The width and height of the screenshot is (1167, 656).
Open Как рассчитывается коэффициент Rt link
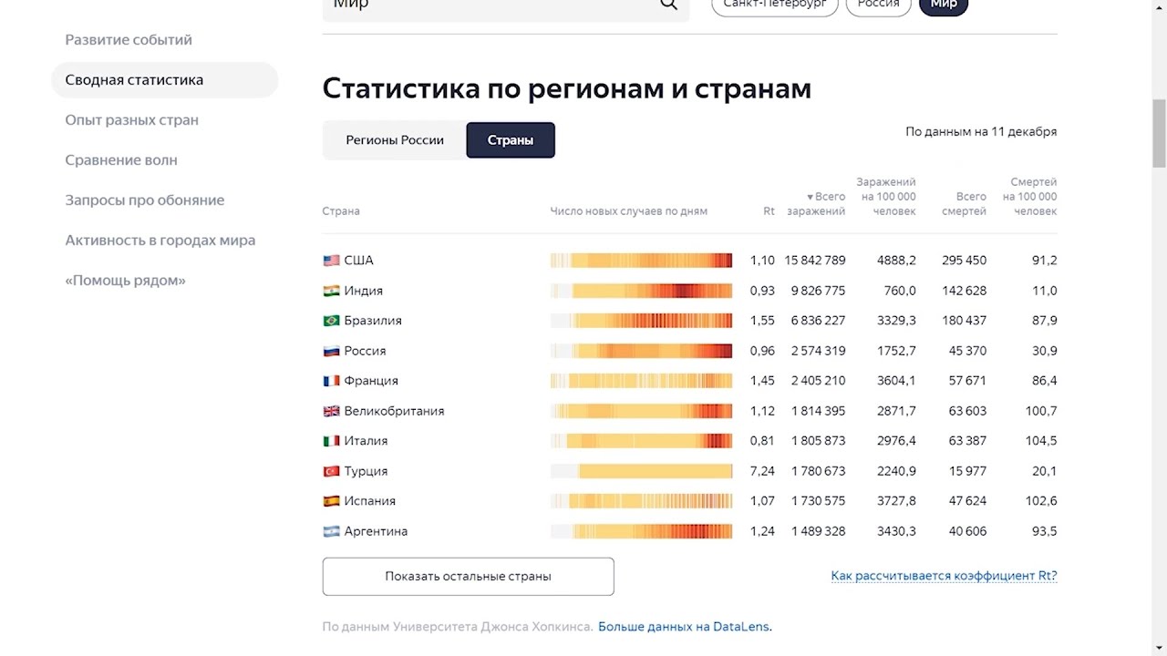(944, 576)
